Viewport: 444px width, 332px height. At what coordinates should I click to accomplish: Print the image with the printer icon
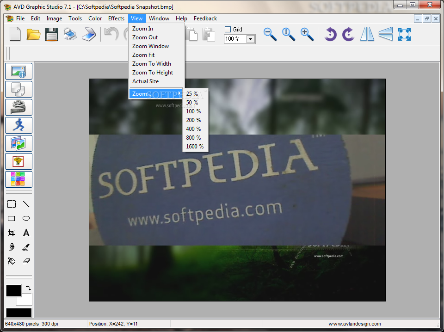click(70, 34)
